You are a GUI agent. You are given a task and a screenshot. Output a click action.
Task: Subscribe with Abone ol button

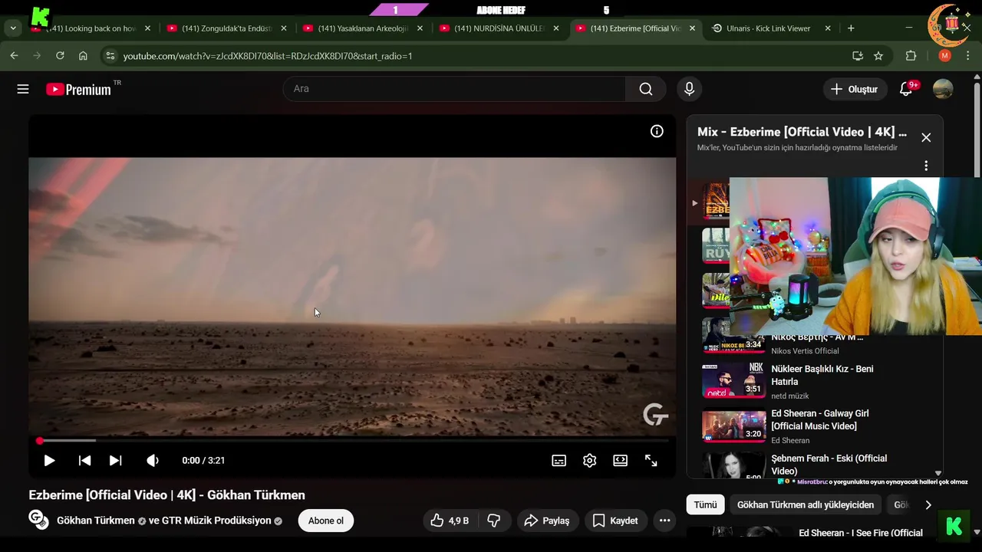pyautogui.click(x=326, y=521)
